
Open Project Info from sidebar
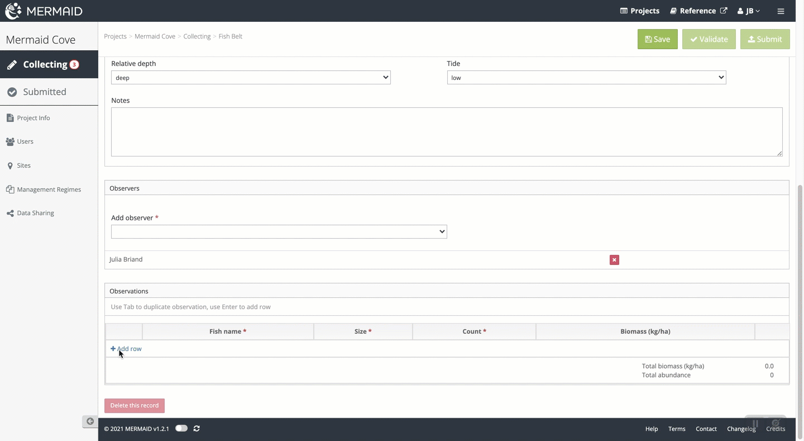pos(33,118)
